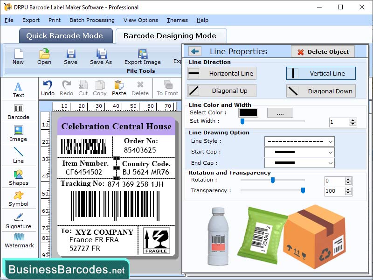Screen dimensions: 373x280
Task: Choose the Line drawing tool
Action: click(18, 155)
